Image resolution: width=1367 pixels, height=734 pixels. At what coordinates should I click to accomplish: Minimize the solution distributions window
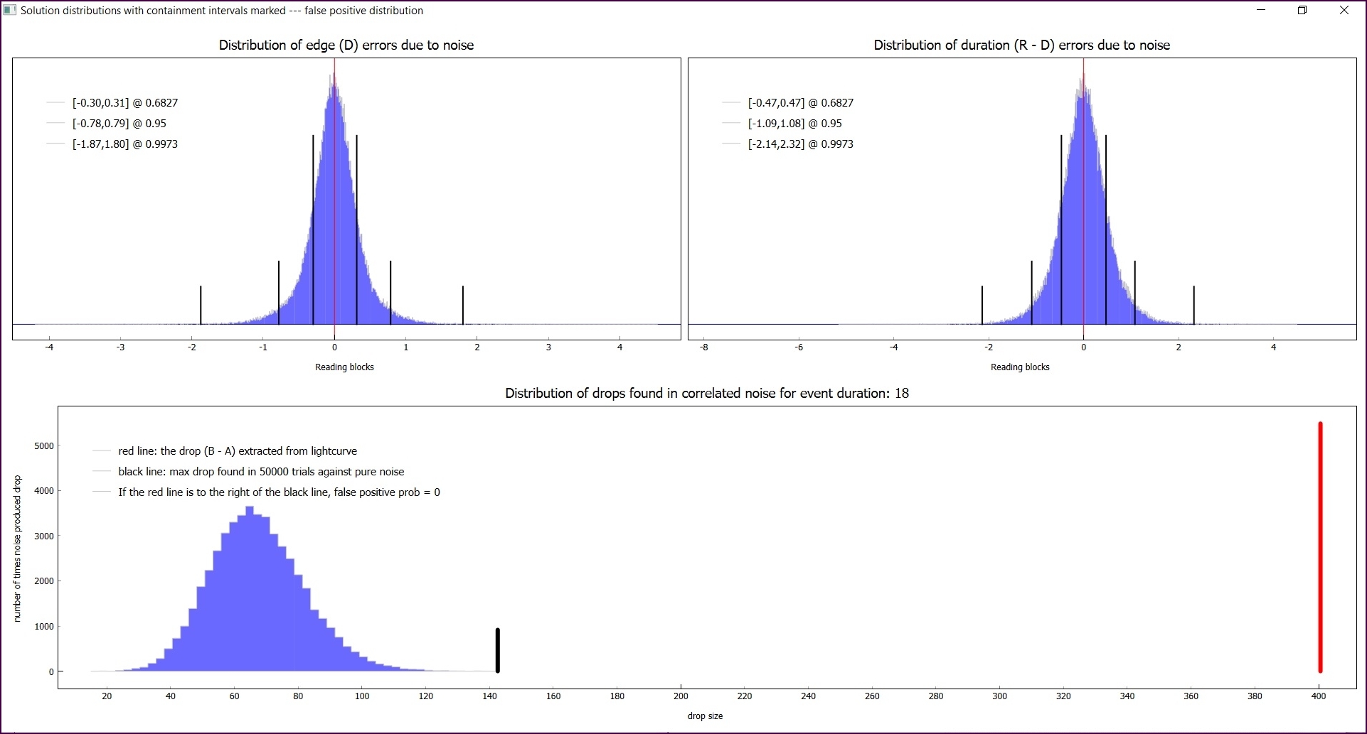click(1261, 11)
